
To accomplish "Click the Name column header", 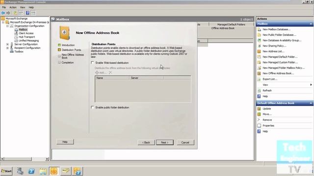I will (x=112, y=78).
